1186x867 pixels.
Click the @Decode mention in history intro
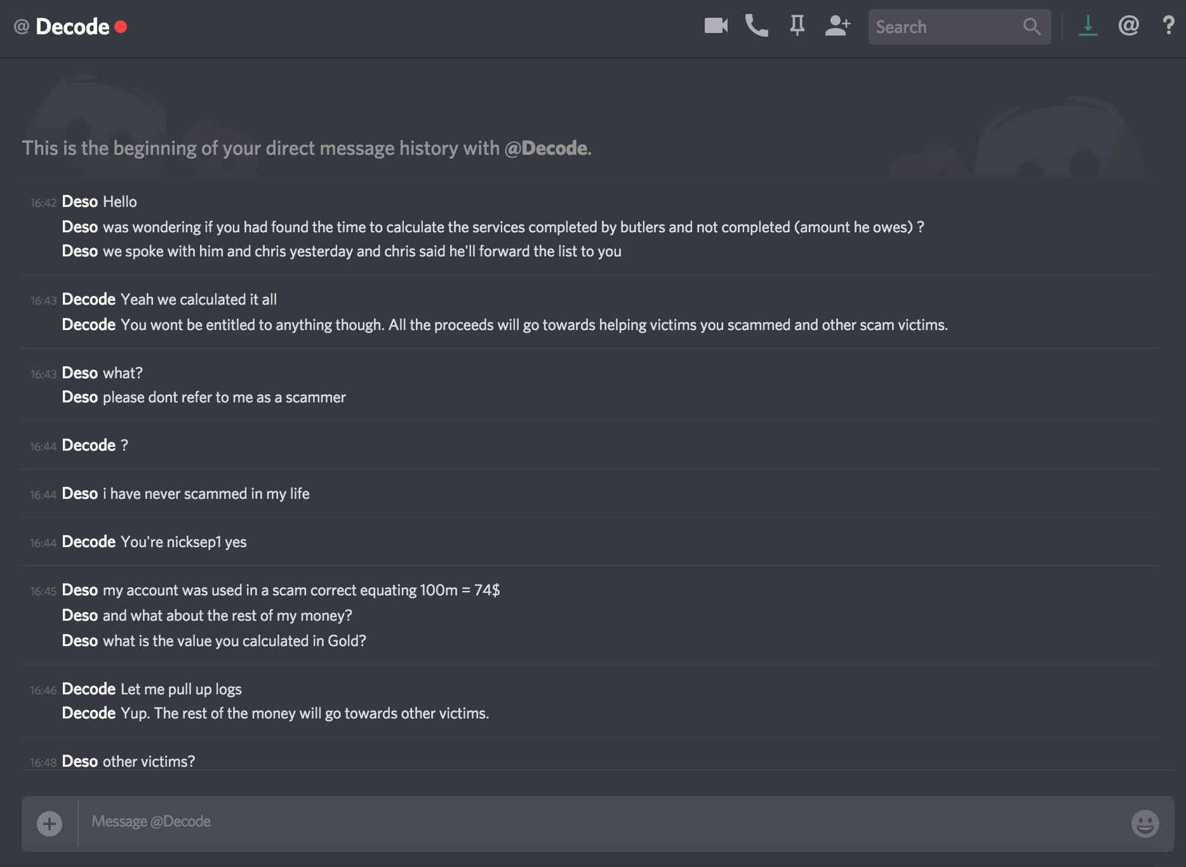[x=545, y=148]
